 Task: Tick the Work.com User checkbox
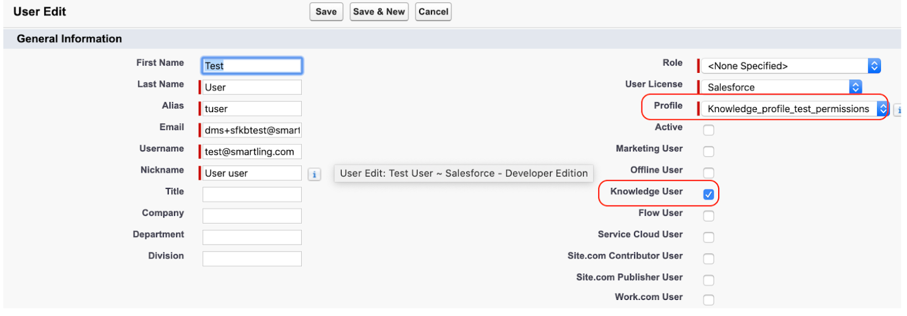(x=708, y=300)
